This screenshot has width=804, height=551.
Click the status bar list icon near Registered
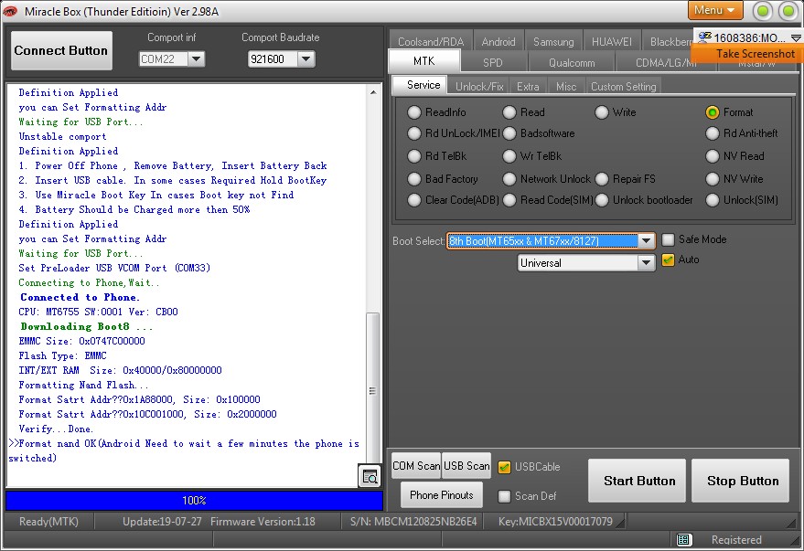(683, 539)
